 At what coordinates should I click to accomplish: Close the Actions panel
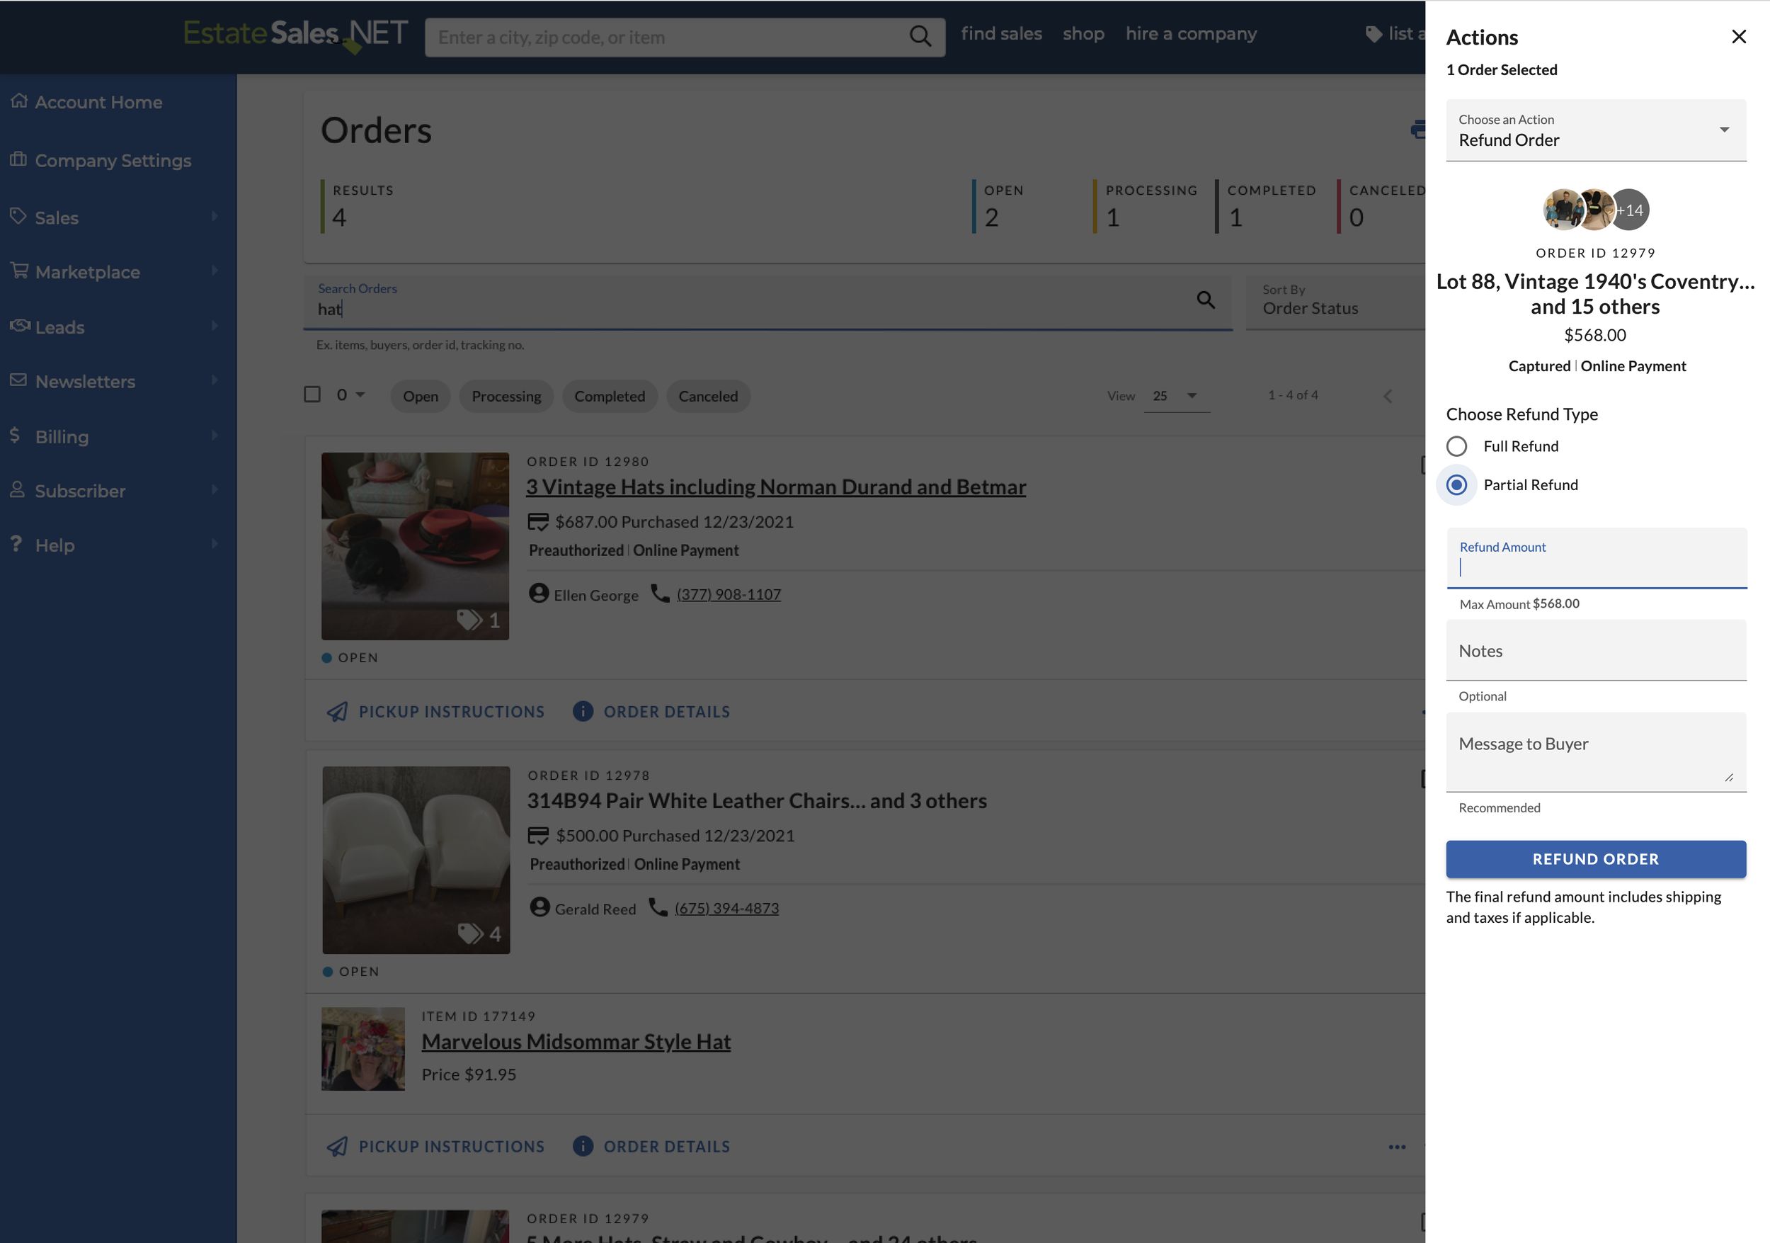[x=1738, y=36]
